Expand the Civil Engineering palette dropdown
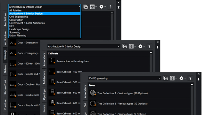The width and height of the screenshot is (205, 115). pos(125,78)
